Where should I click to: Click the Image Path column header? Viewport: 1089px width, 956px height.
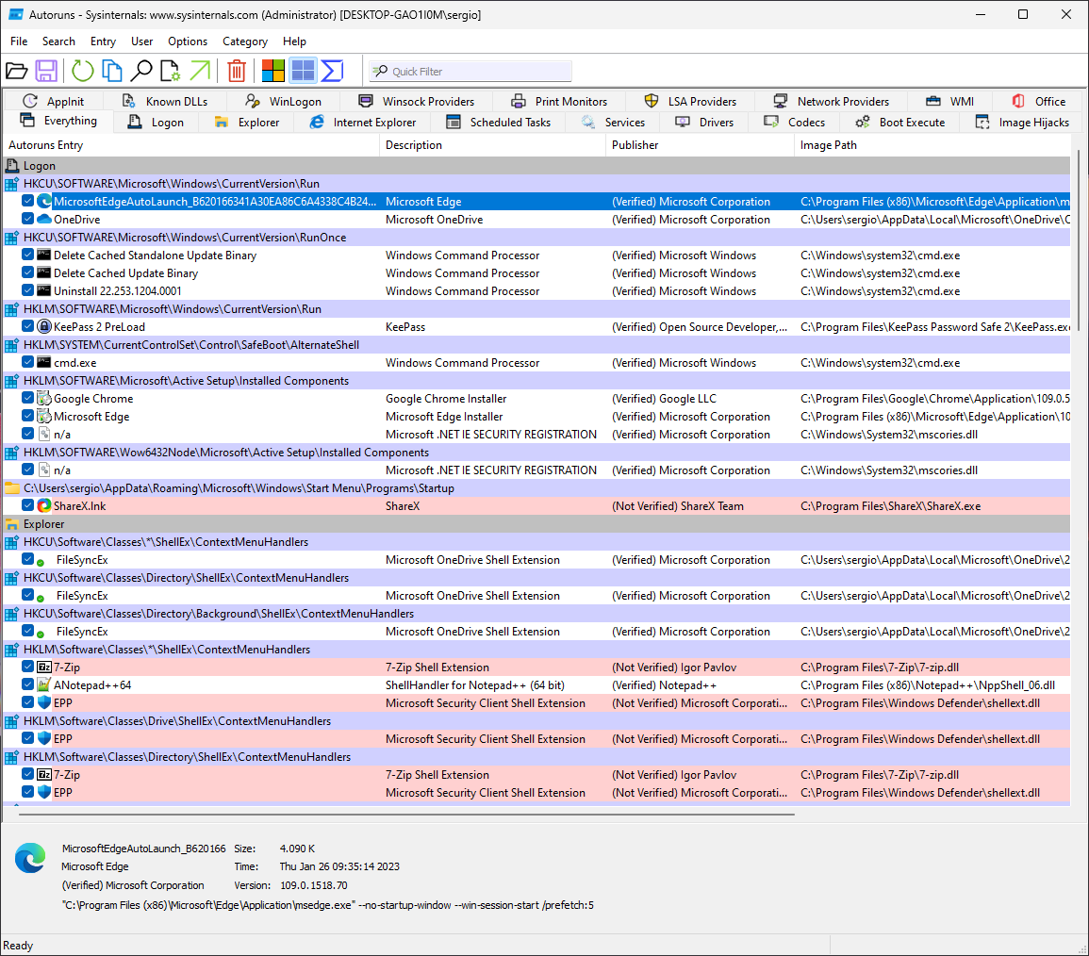(x=828, y=145)
